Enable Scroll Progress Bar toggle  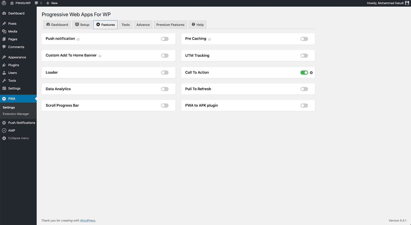165,106
